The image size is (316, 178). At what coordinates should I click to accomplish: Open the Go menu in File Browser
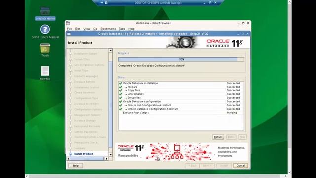point(95,29)
